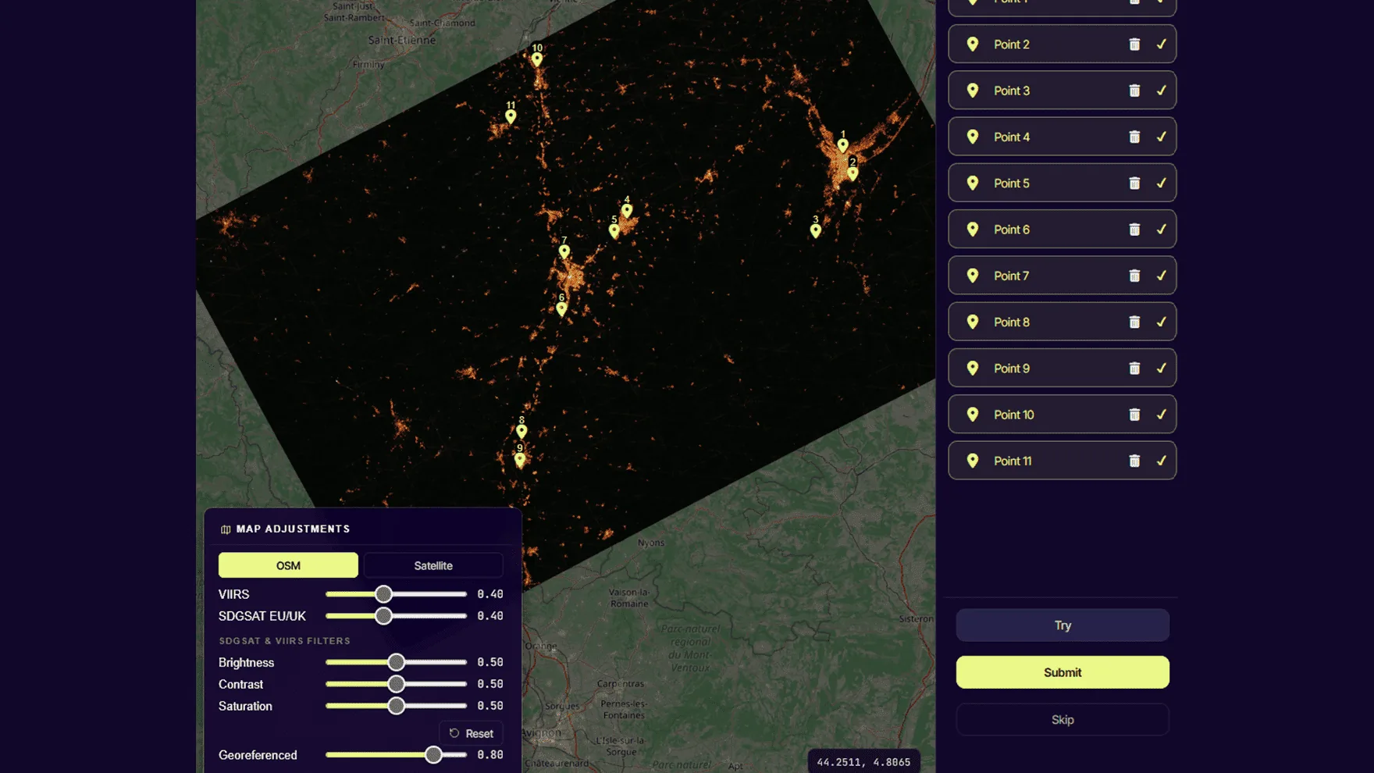This screenshot has height=773, width=1374.
Task: Skip this image with the Skip button
Action: click(1063, 720)
